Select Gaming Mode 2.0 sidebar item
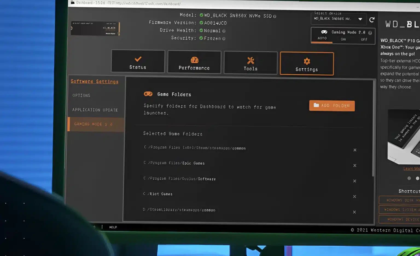The height and width of the screenshot is (256, 420). pyautogui.click(x=96, y=124)
